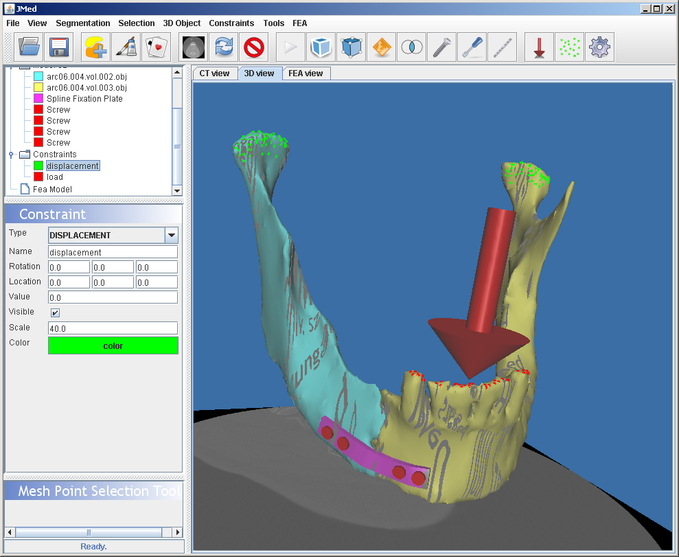Click the screwdriver tool icon
This screenshot has width=679, height=557.
coord(472,47)
